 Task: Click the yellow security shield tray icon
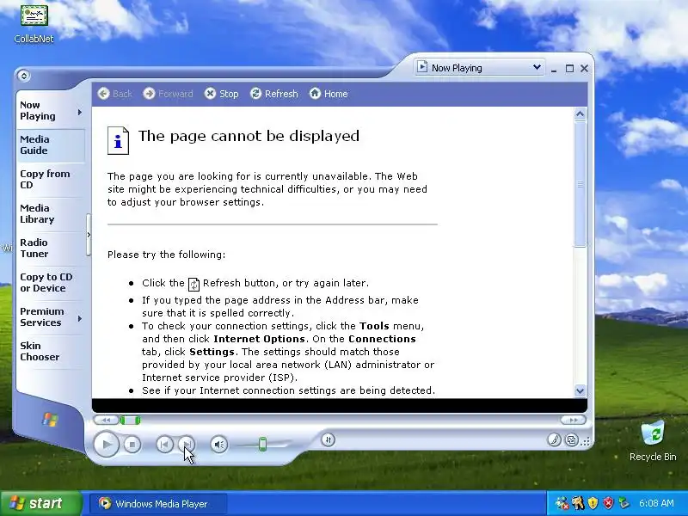click(x=593, y=503)
